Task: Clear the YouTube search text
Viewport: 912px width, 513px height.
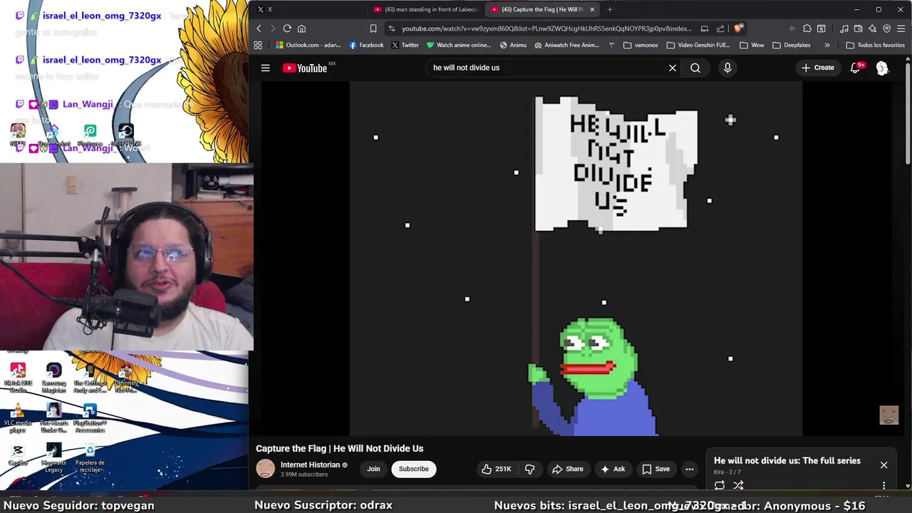Action: 672,68
